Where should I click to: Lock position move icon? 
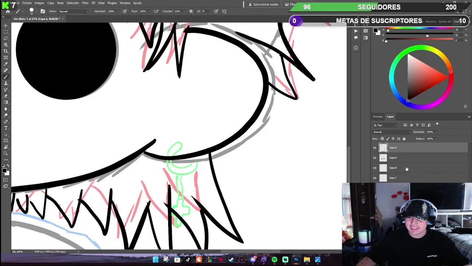(393, 139)
